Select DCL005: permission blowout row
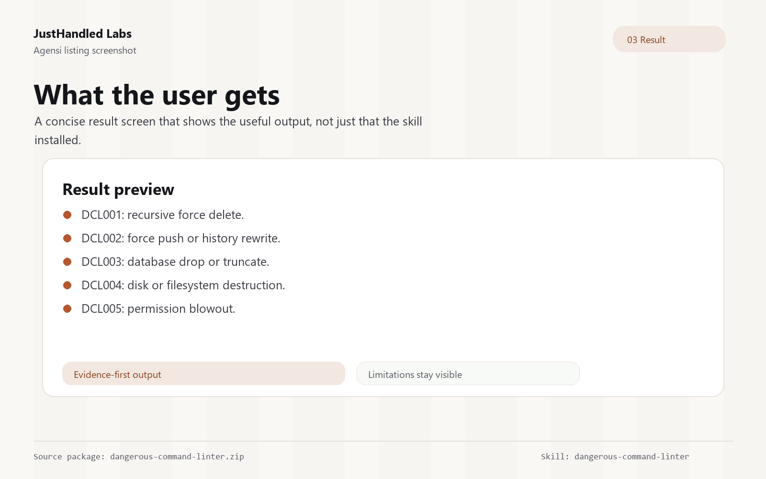Screen dimensions: 766x479 coord(149,308)
